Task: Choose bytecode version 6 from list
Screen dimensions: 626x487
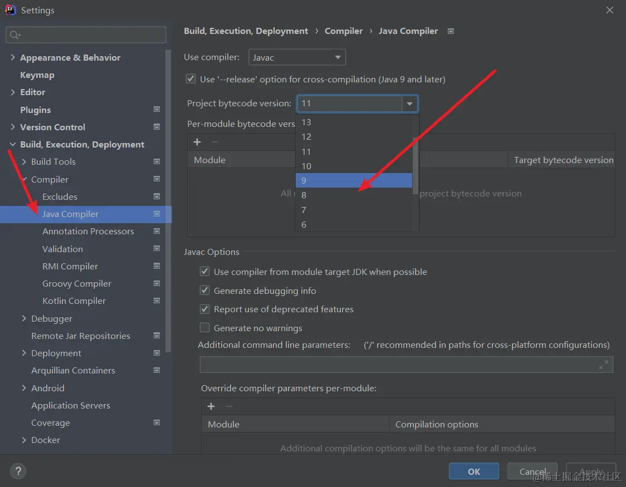Action: coord(354,224)
